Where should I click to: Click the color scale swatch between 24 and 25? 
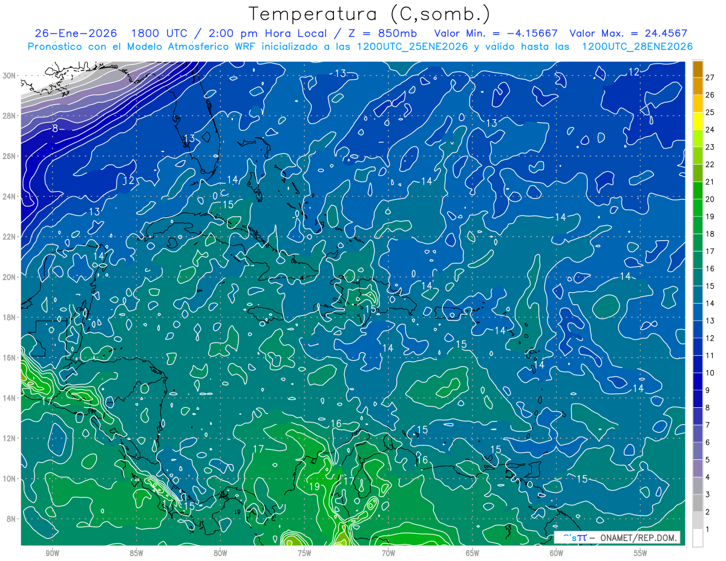coord(698,121)
